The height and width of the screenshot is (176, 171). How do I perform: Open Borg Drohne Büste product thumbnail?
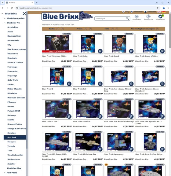[150, 142]
